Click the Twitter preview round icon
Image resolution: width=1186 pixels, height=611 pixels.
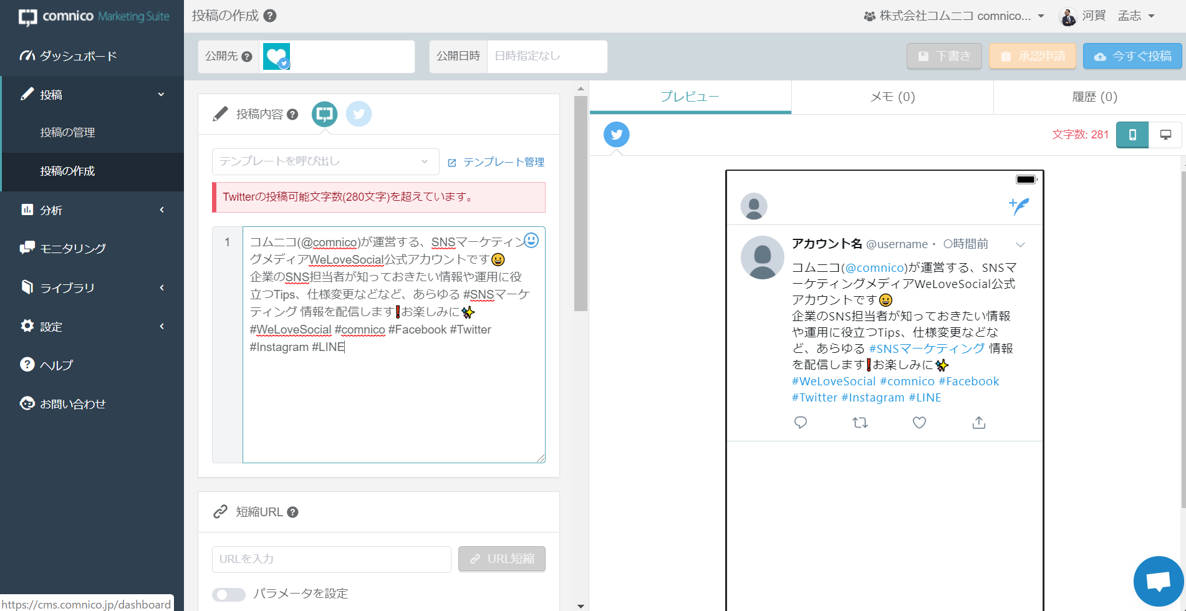coord(617,135)
